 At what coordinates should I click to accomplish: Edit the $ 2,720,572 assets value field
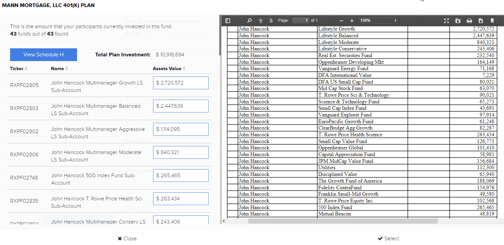tap(181, 83)
